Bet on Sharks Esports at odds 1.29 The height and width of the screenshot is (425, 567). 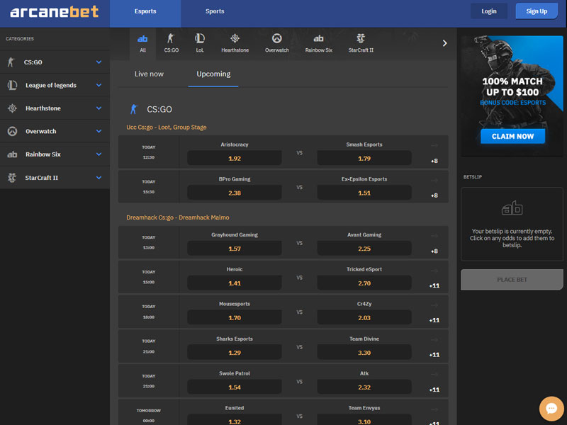(x=235, y=352)
